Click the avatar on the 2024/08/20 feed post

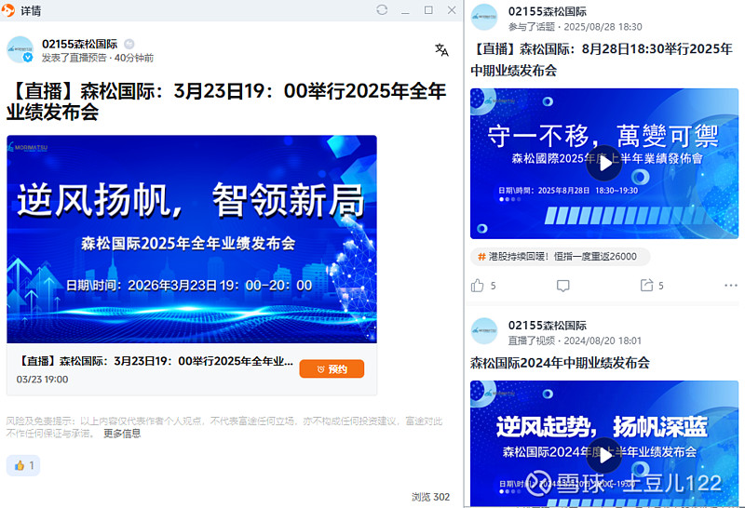483,331
